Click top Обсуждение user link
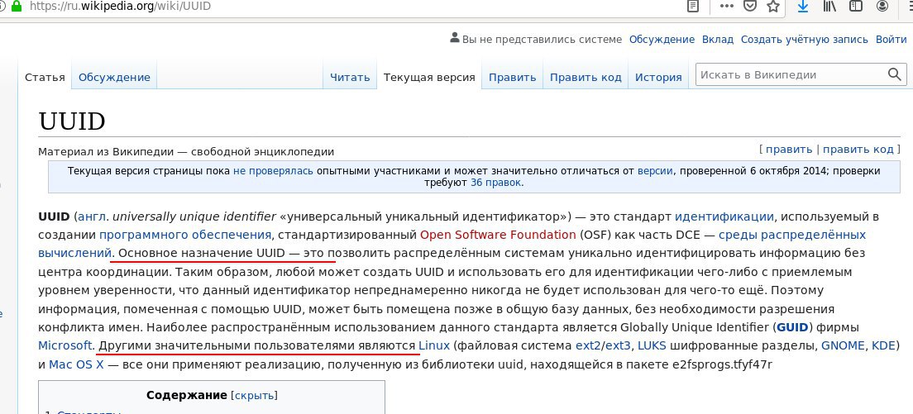 tap(662, 40)
